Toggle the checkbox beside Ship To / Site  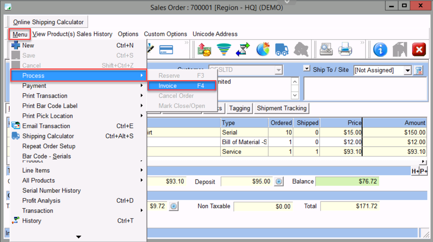tap(307, 69)
